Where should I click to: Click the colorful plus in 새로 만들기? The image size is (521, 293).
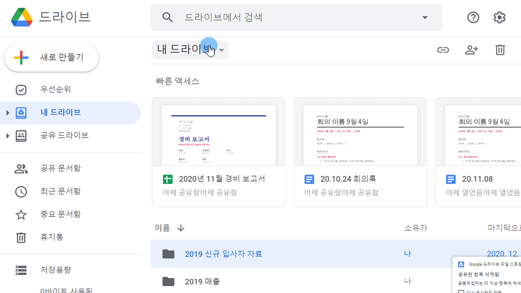pyautogui.click(x=21, y=58)
